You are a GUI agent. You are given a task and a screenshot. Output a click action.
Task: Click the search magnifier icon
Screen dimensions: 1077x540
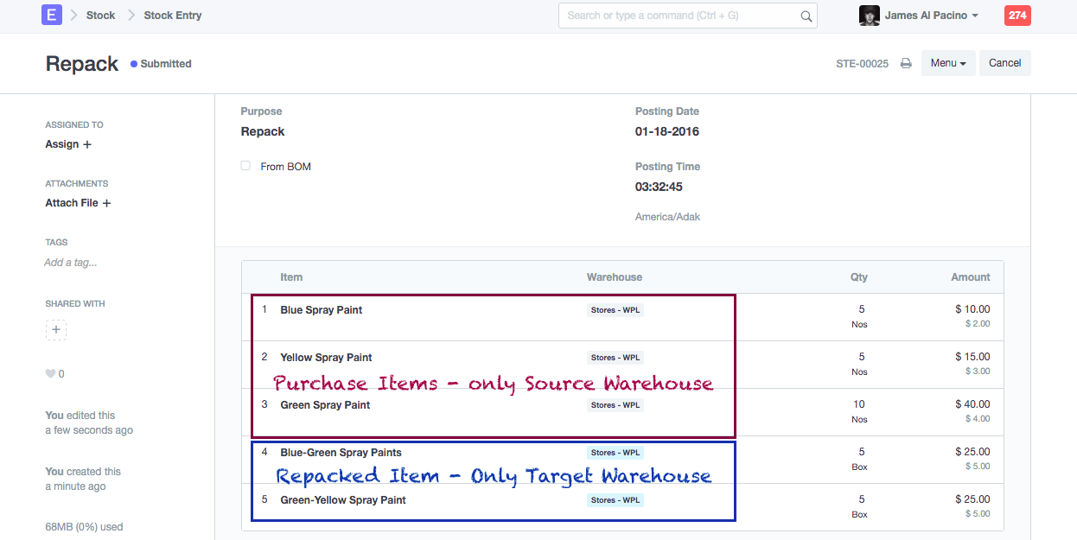point(806,16)
